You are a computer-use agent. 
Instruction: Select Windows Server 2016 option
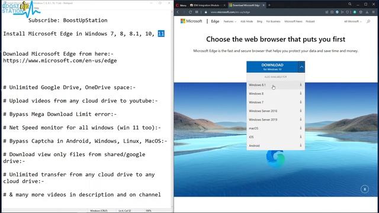[x=275, y=111]
